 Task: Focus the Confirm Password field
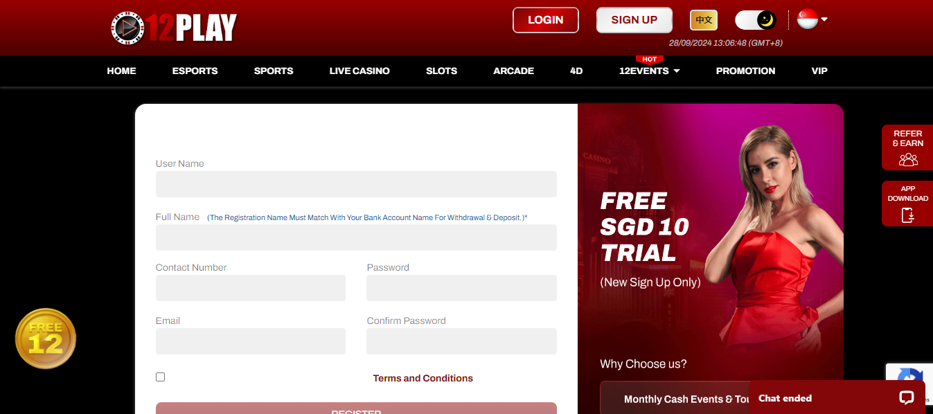461,341
